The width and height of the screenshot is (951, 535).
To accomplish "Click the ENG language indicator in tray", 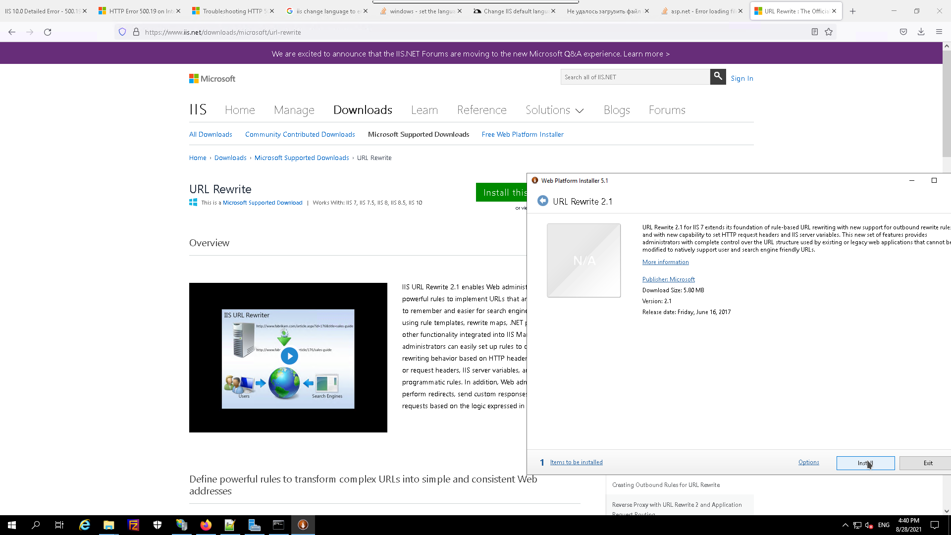I will point(884,525).
